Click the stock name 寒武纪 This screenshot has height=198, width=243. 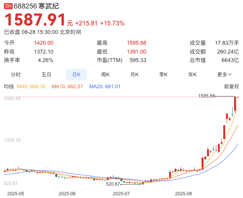click(x=48, y=6)
